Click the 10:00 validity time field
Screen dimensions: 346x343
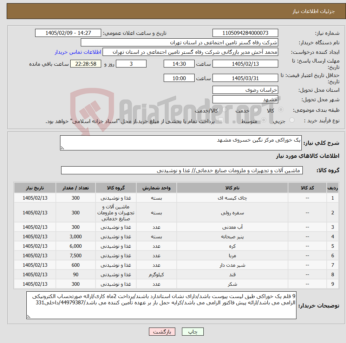click(179, 78)
